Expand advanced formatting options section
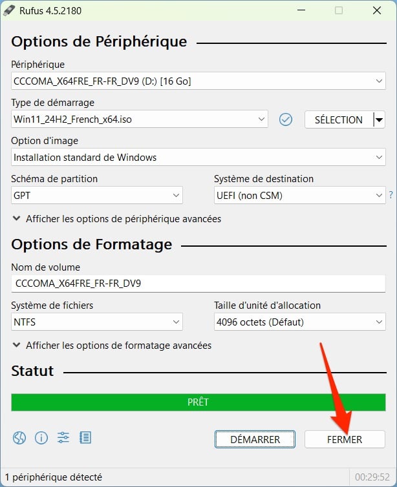 click(x=111, y=346)
